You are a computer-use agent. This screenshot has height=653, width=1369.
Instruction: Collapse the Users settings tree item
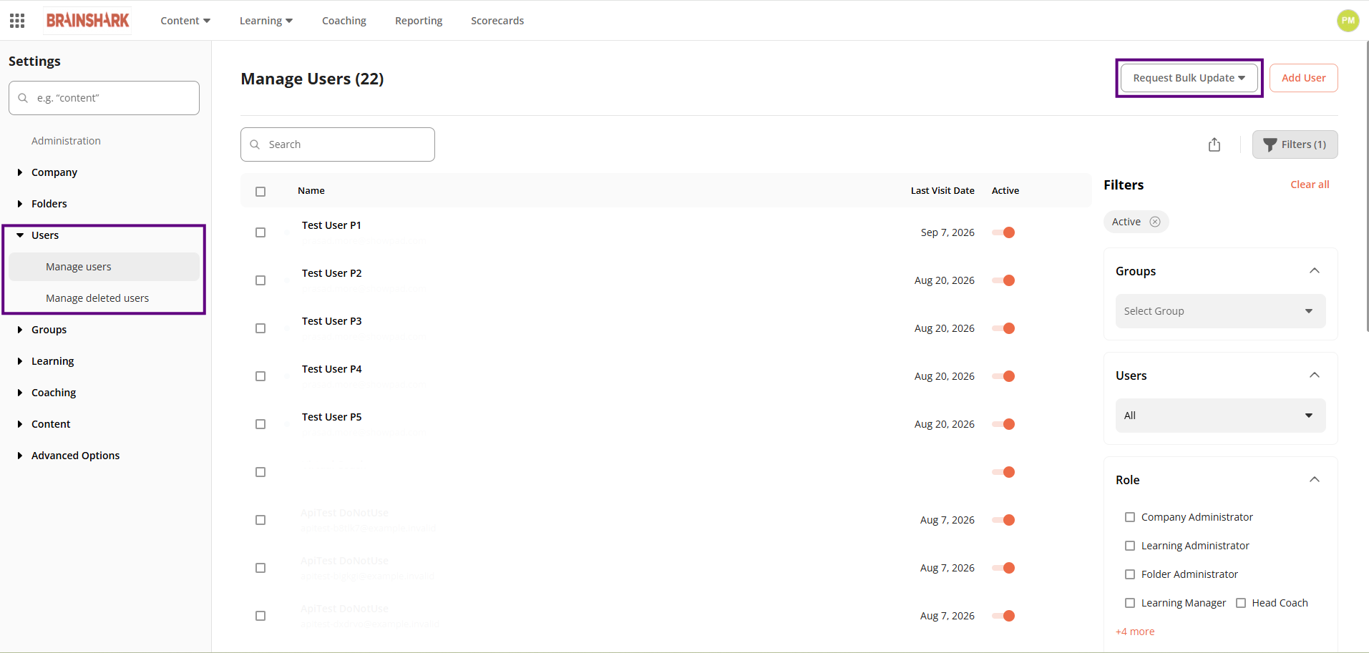pos(20,235)
